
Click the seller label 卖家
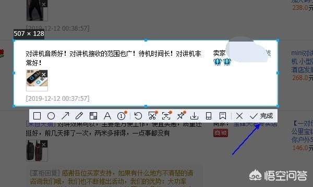pyautogui.click(x=220, y=54)
